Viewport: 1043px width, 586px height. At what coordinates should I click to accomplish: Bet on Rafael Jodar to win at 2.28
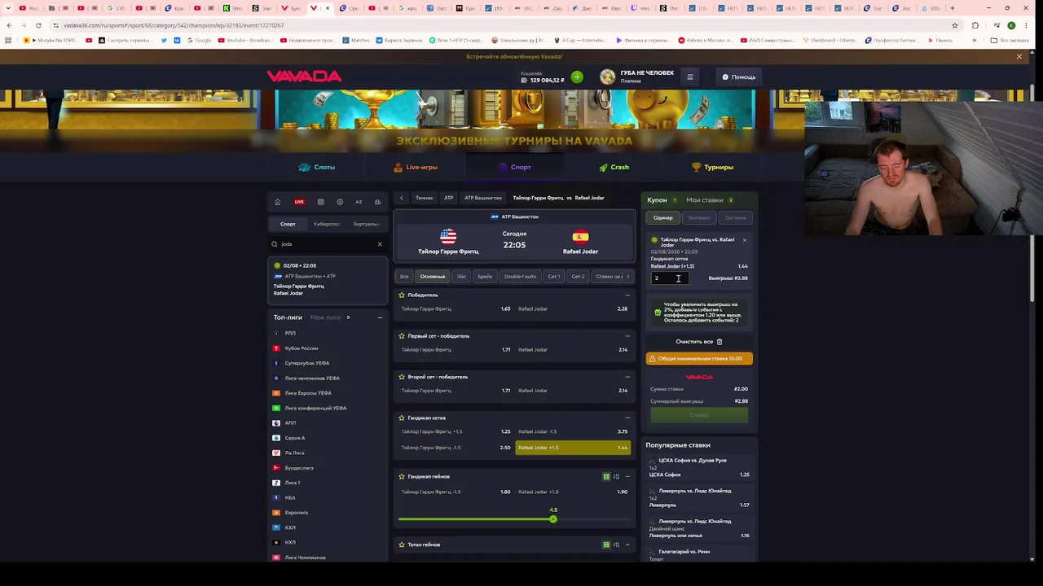click(x=573, y=309)
